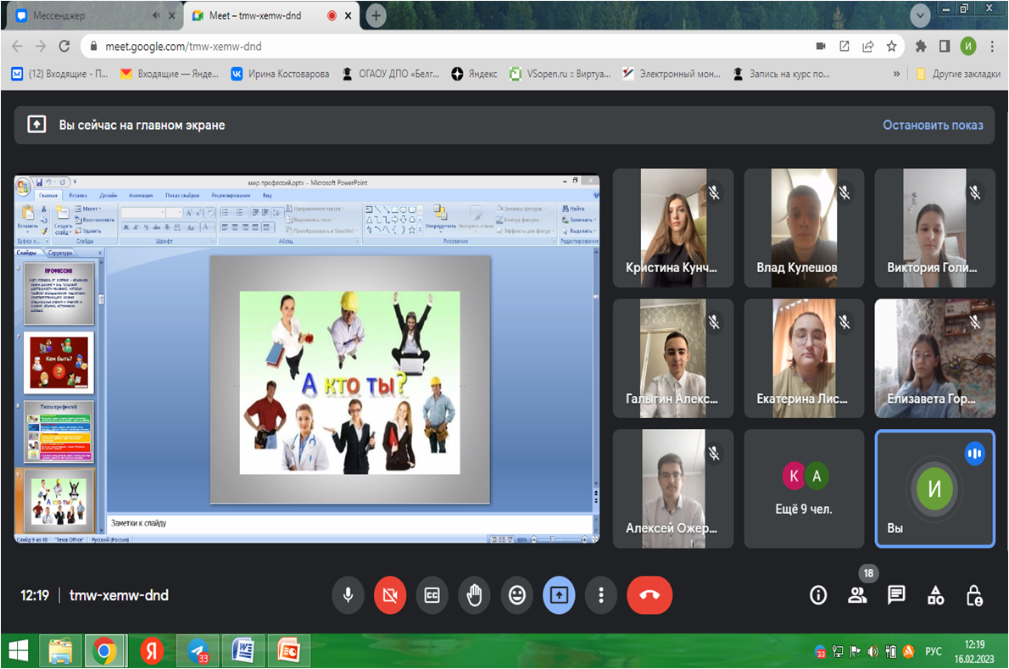Open bookmark Ирина Костоварова

[x=280, y=74]
